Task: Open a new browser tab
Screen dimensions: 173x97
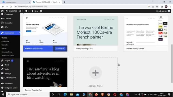Action: tap(64, 2)
